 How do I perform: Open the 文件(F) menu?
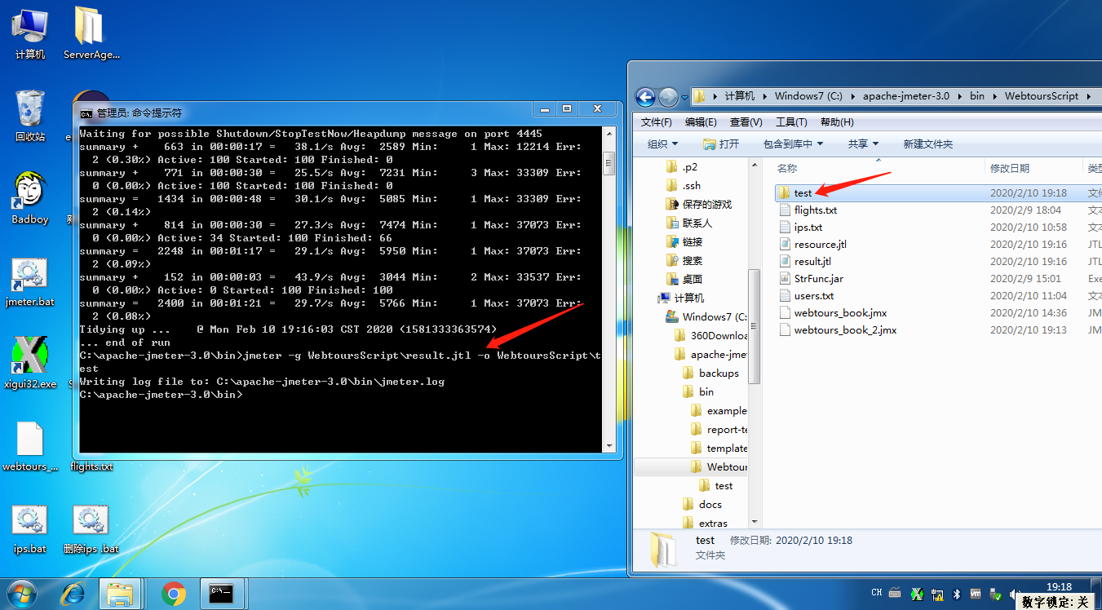tap(657, 122)
